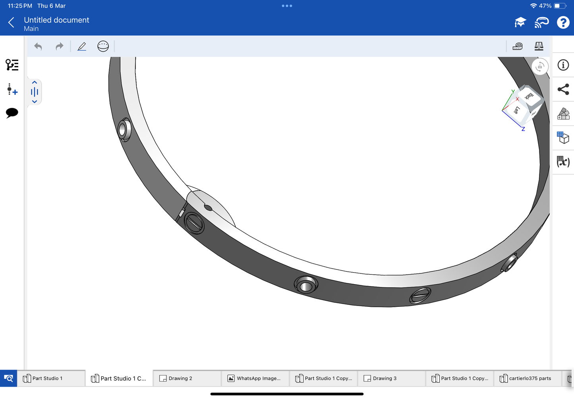Expand the rollback bar handle up arrow
This screenshot has height=399, width=574.
tap(35, 83)
